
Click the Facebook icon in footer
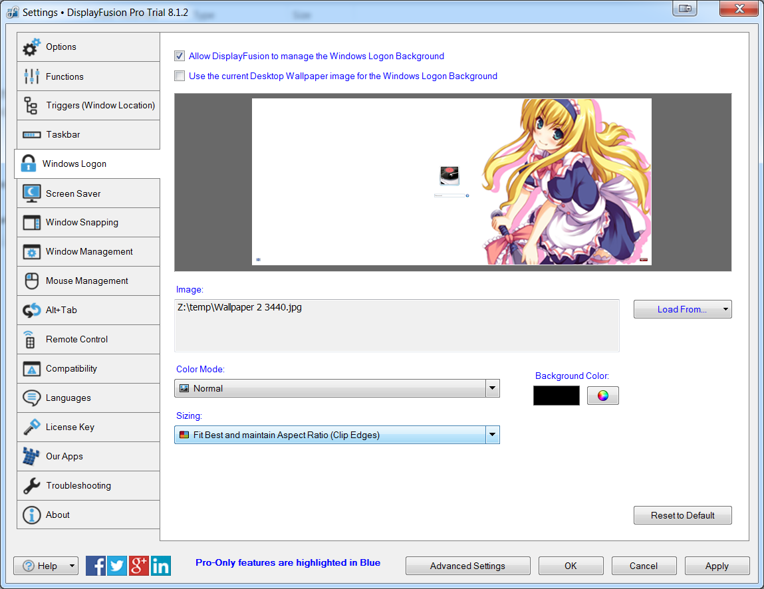point(96,566)
